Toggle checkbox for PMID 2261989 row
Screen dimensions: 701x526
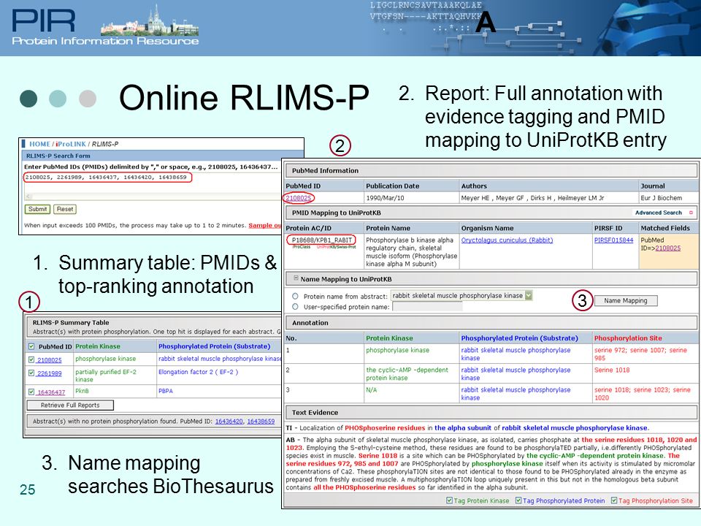(31, 373)
